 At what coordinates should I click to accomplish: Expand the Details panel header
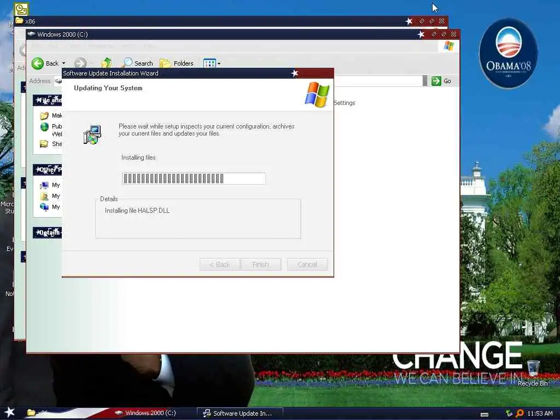pyautogui.click(x=47, y=232)
